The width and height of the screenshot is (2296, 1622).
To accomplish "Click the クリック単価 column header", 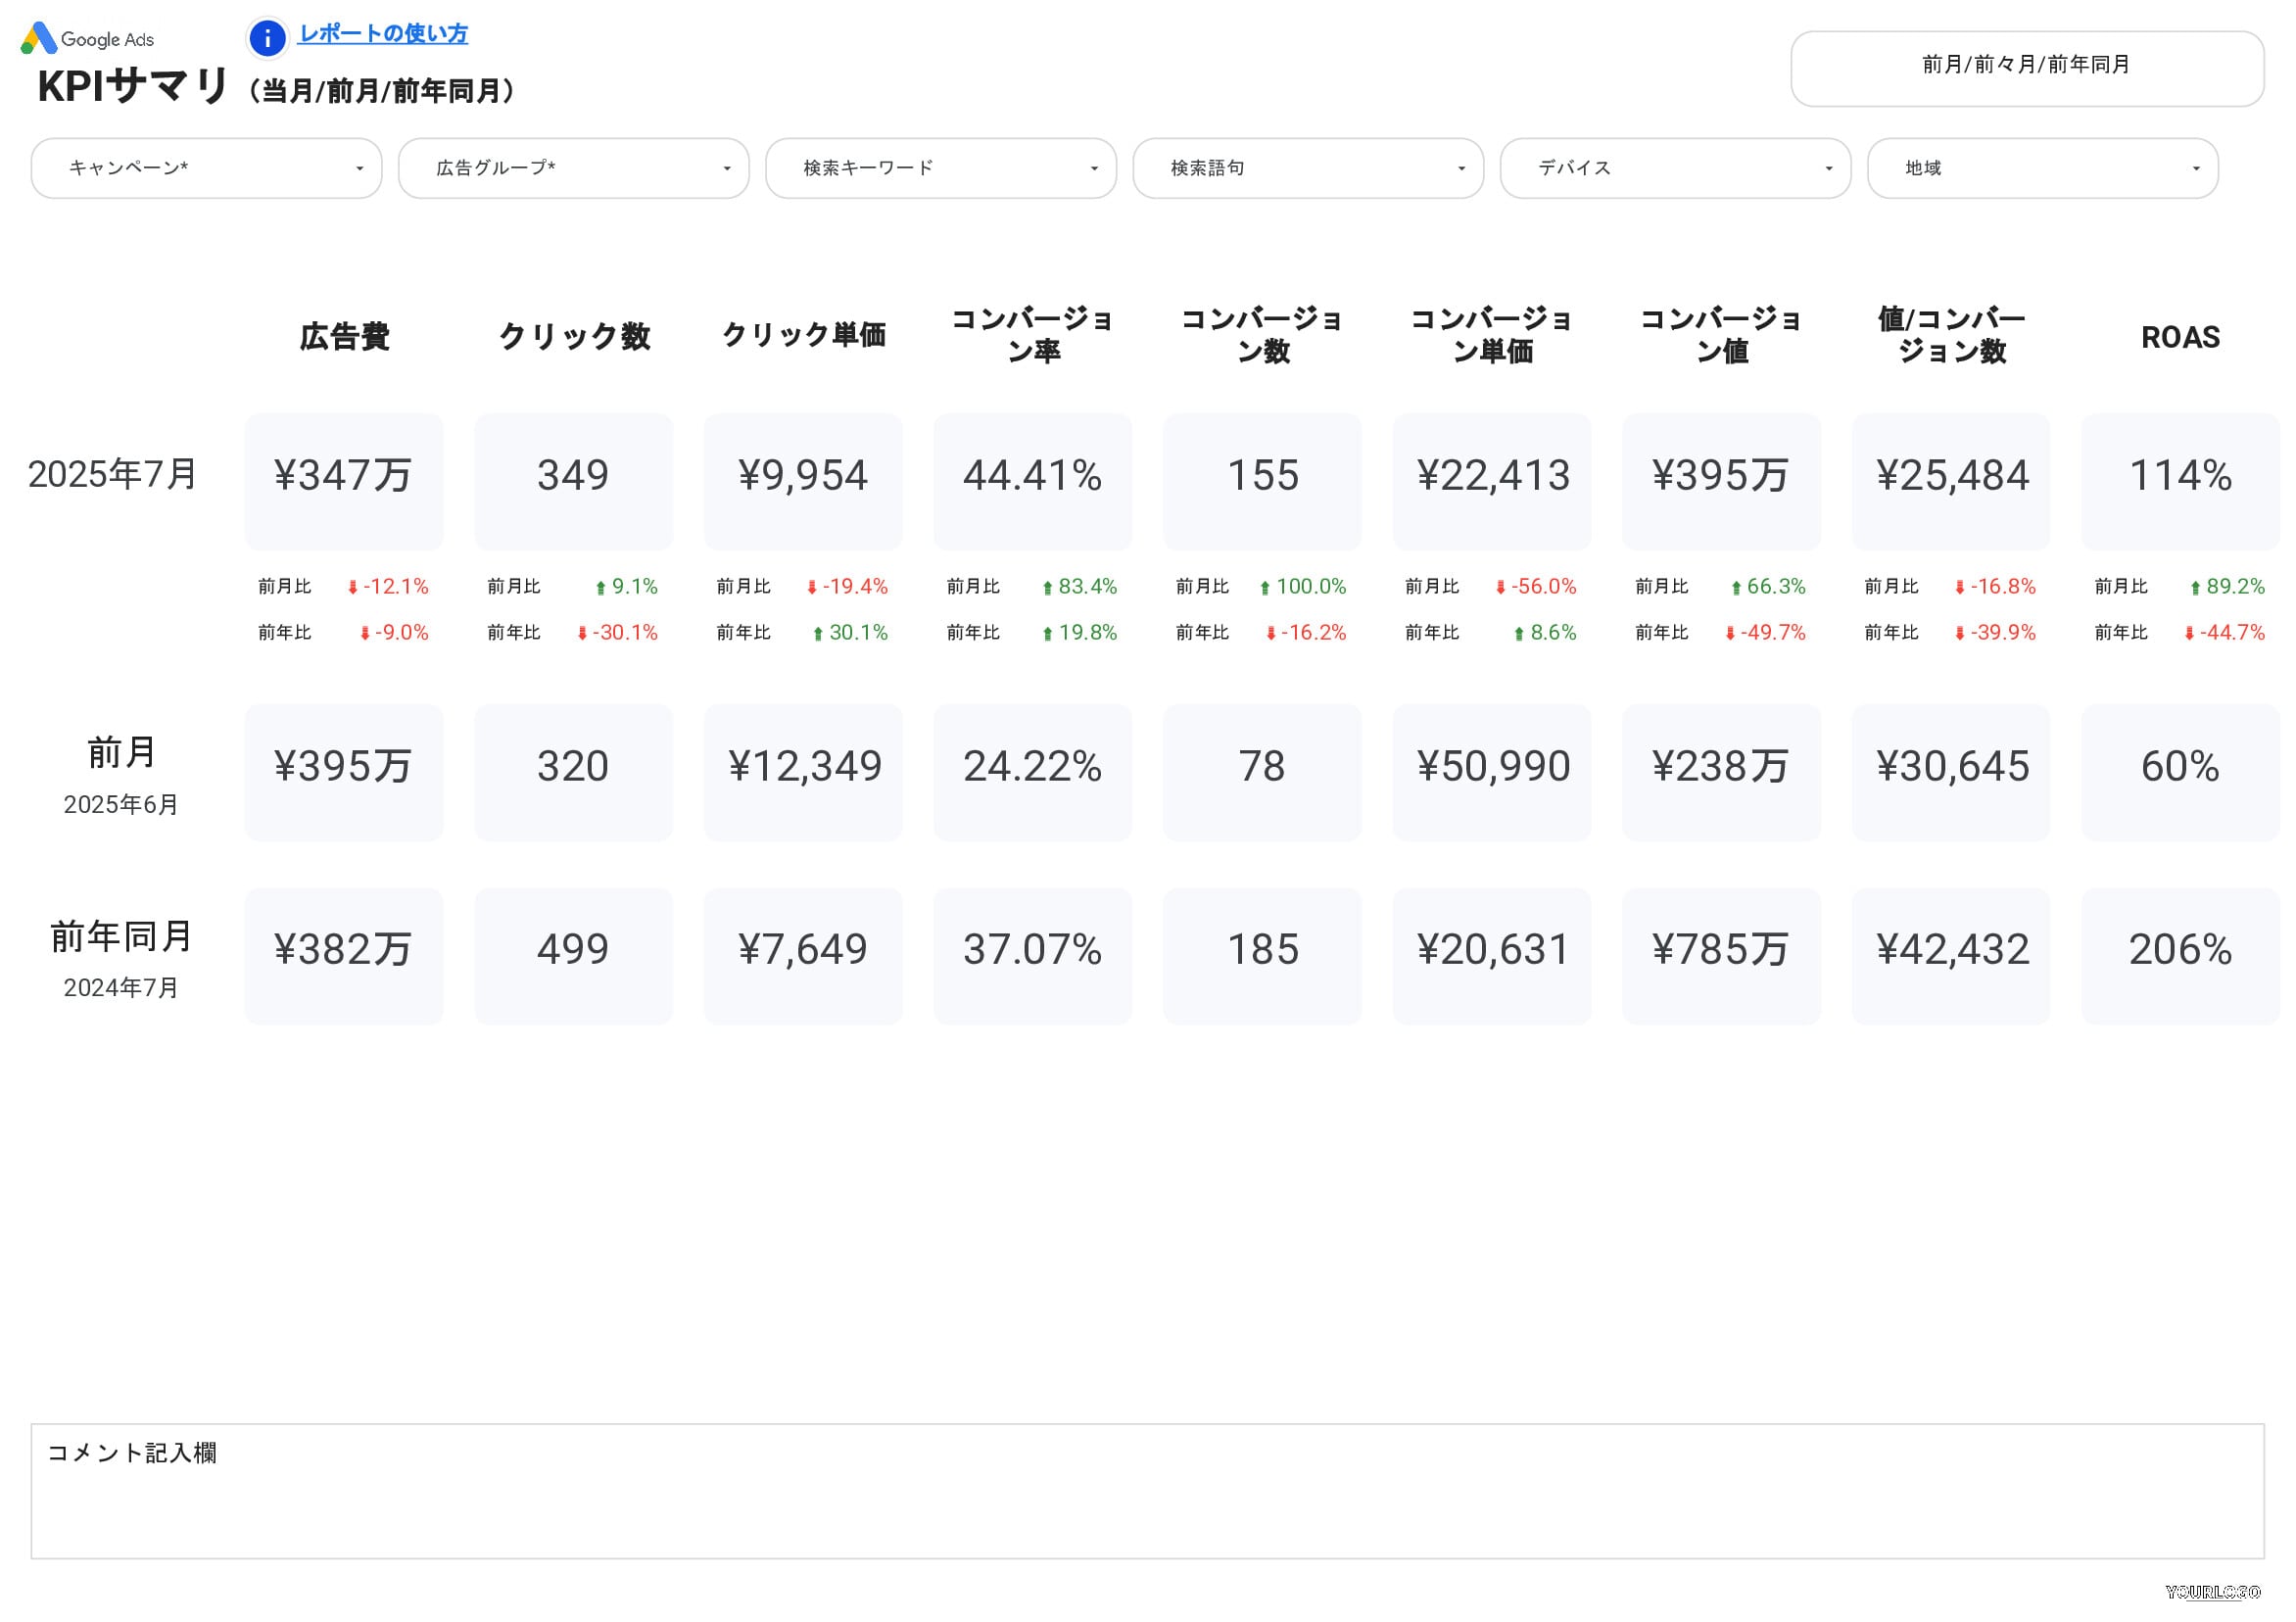I will (x=803, y=335).
